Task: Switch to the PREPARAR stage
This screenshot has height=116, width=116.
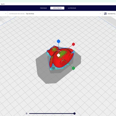Action: 43,8
